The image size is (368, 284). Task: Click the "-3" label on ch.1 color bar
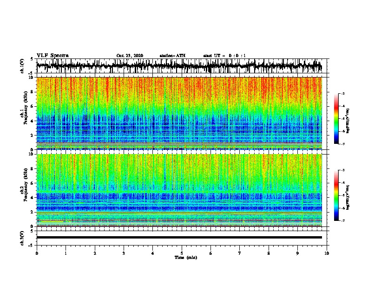[x=342, y=94]
